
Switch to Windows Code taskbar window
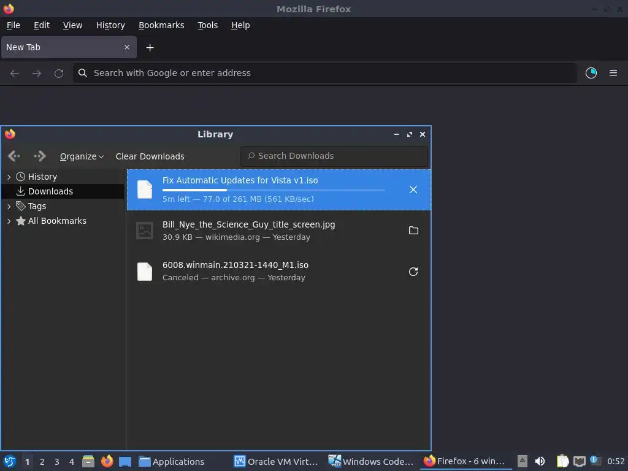[x=371, y=462]
